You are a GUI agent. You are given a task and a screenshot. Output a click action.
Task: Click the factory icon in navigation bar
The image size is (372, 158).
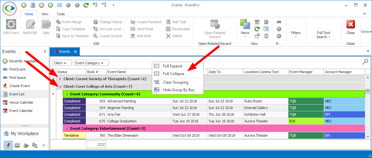[x=26, y=145]
